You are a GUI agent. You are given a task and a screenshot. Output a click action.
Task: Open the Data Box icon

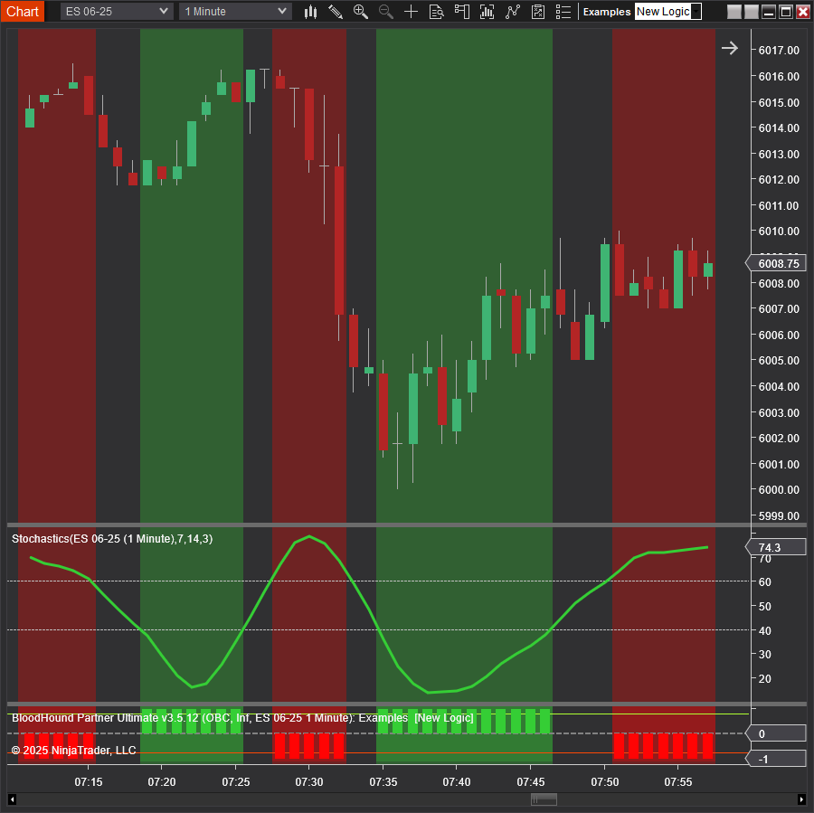436,12
